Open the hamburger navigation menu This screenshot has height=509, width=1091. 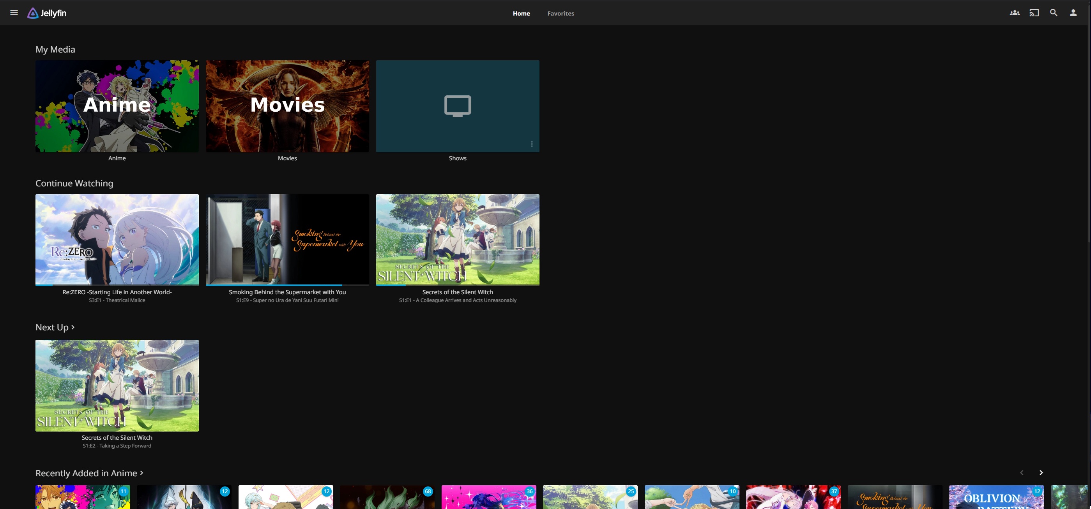point(14,13)
